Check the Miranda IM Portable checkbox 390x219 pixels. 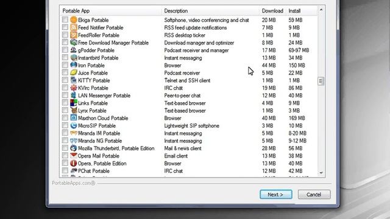pyautogui.click(x=65, y=133)
